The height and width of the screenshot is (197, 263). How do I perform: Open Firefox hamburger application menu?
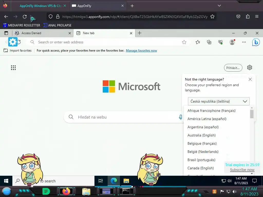[257, 16]
